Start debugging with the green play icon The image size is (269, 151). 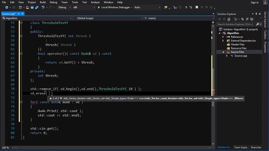pos(99,8)
